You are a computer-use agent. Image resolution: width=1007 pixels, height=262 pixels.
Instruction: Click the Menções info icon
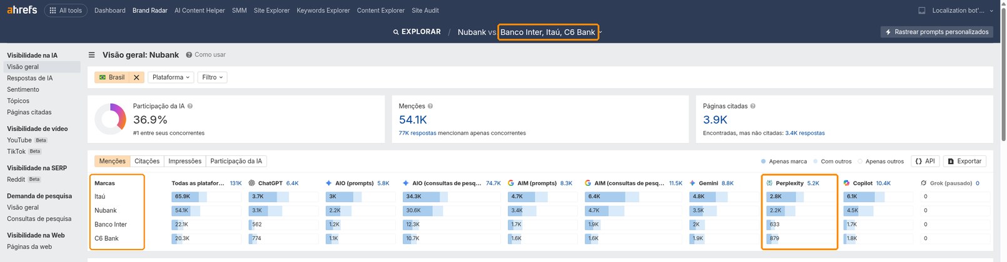[430, 106]
